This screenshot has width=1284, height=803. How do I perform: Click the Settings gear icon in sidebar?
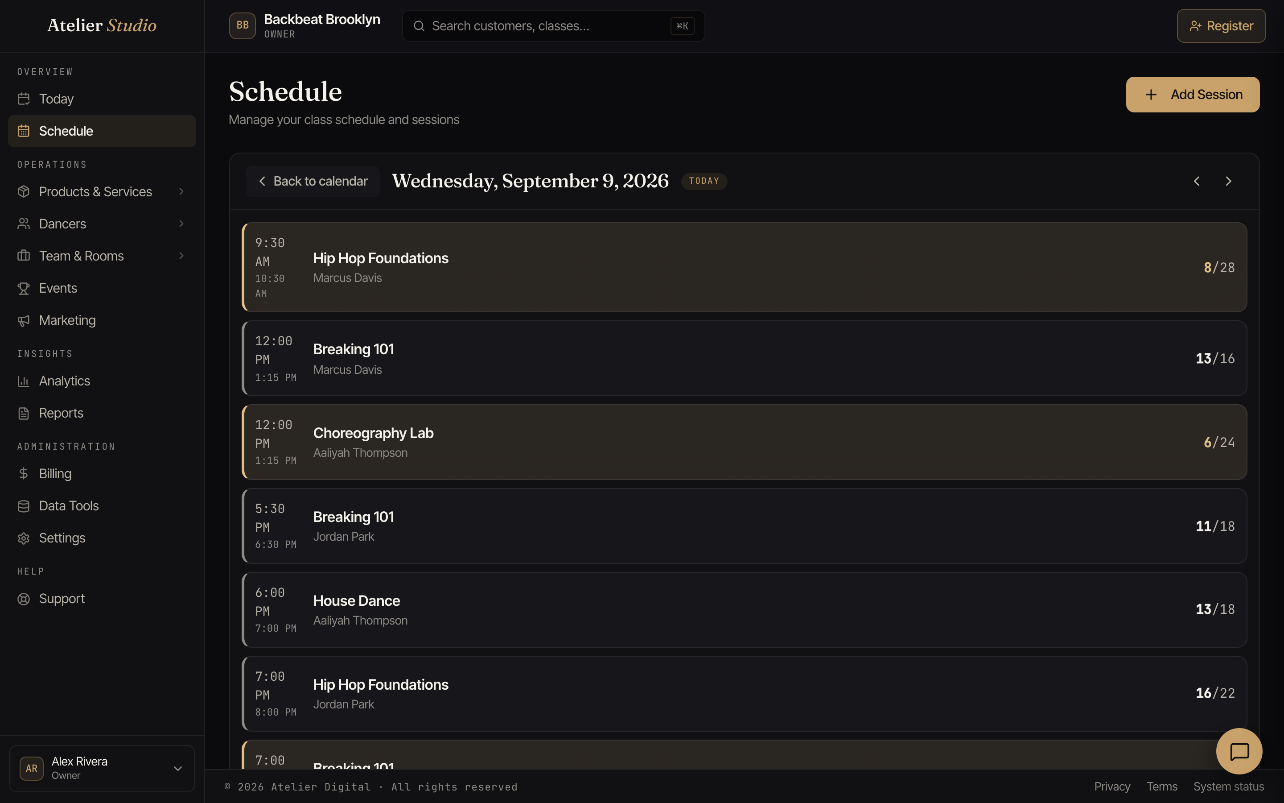(x=23, y=538)
